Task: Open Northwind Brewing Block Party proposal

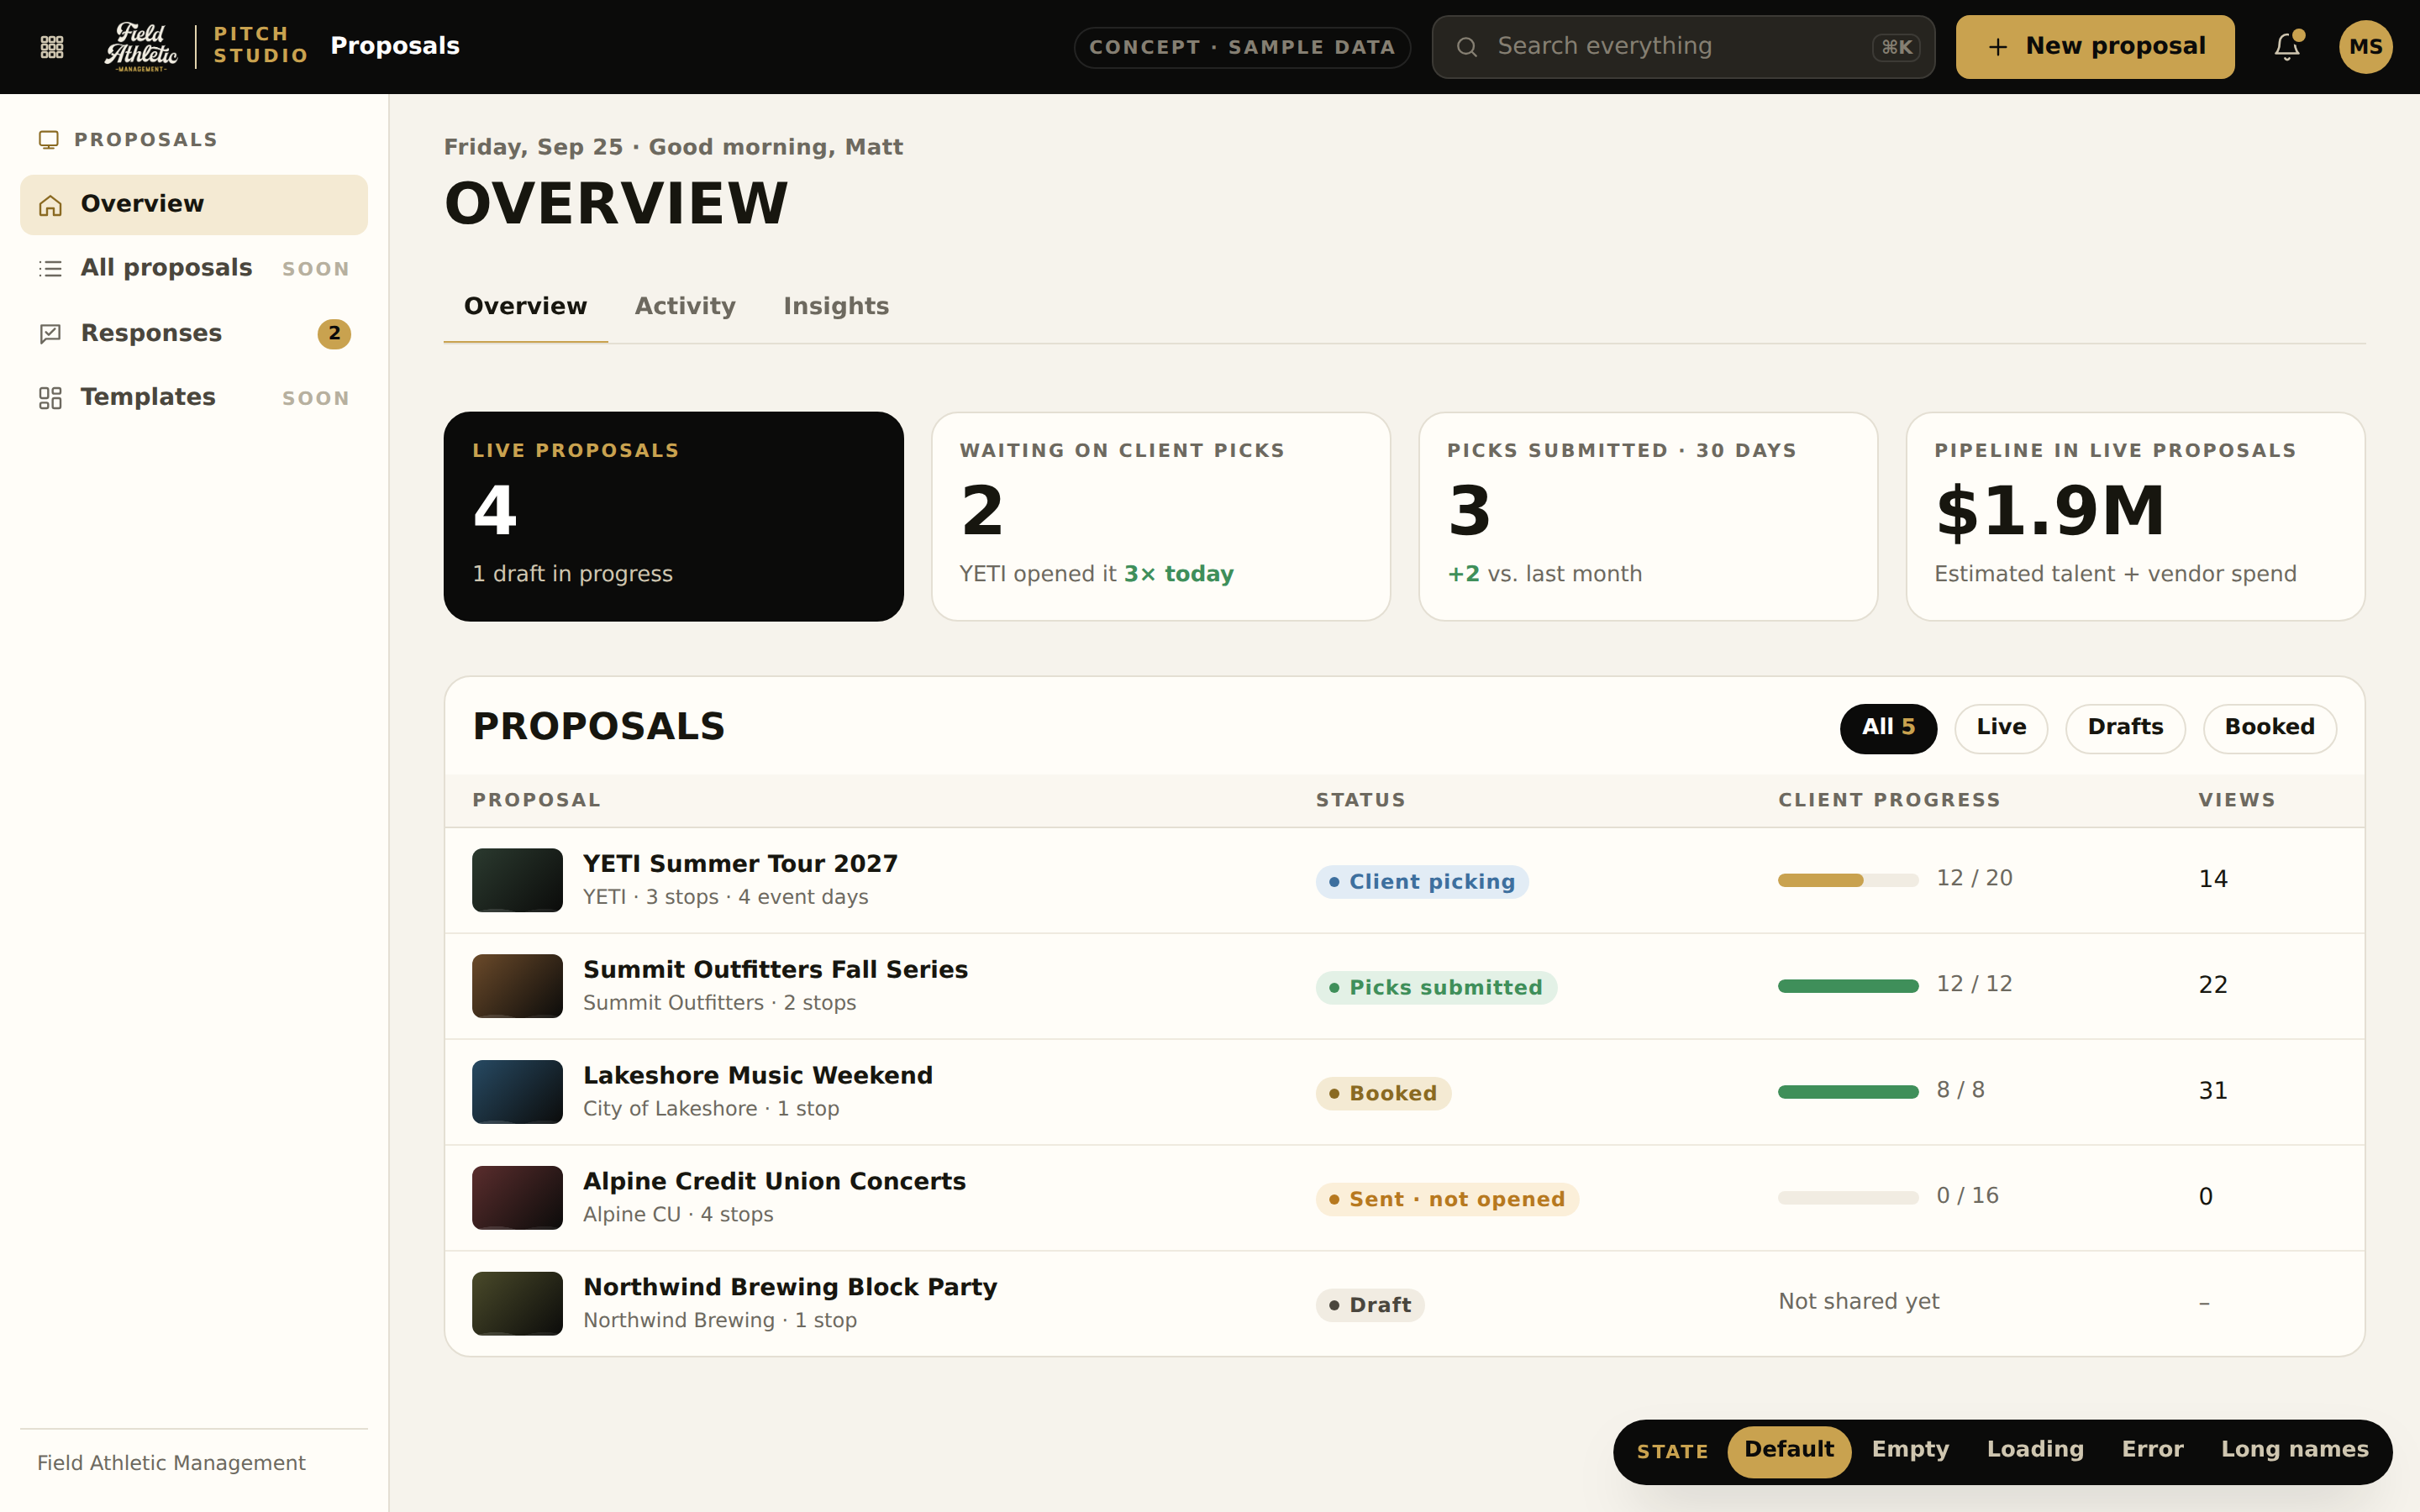Action: 790,1288
